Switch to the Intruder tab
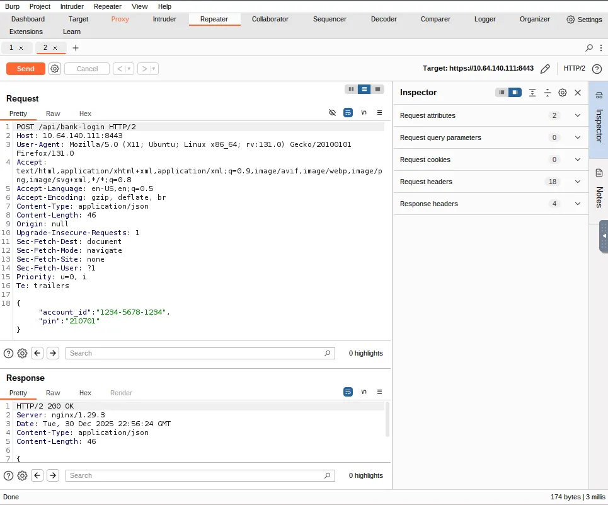The height and width of the screenshot is (505, 608). pyautogui.click(x=164, y=19)
